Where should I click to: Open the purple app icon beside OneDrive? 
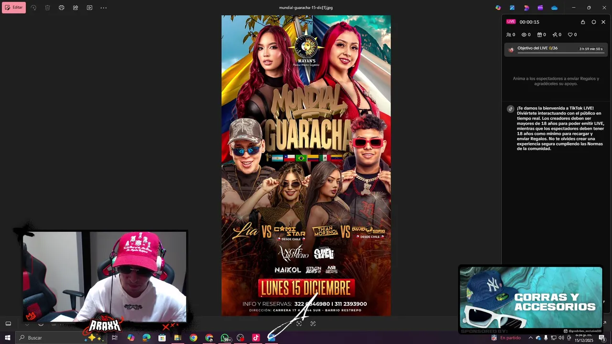pyautogui.click(x=540, y=8)
